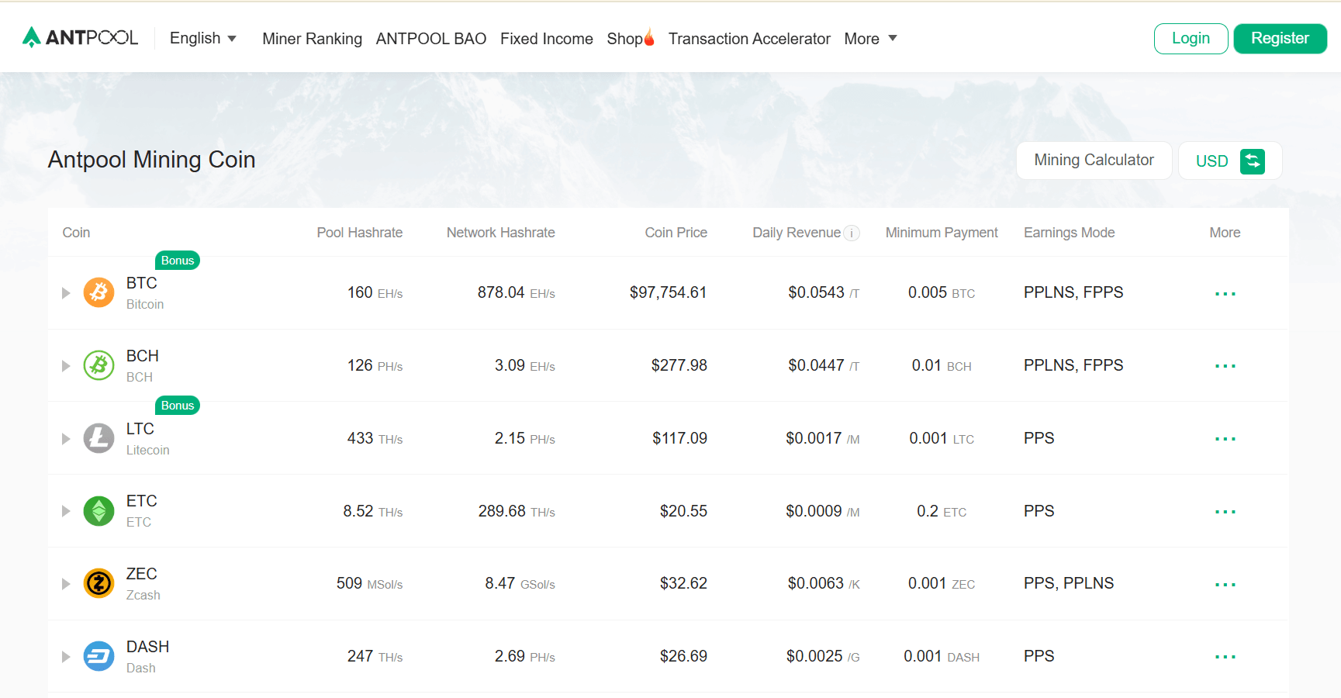The image size is (1341, 698).
Task: Open the more options dots for LTC
Action: [1225, 439]
